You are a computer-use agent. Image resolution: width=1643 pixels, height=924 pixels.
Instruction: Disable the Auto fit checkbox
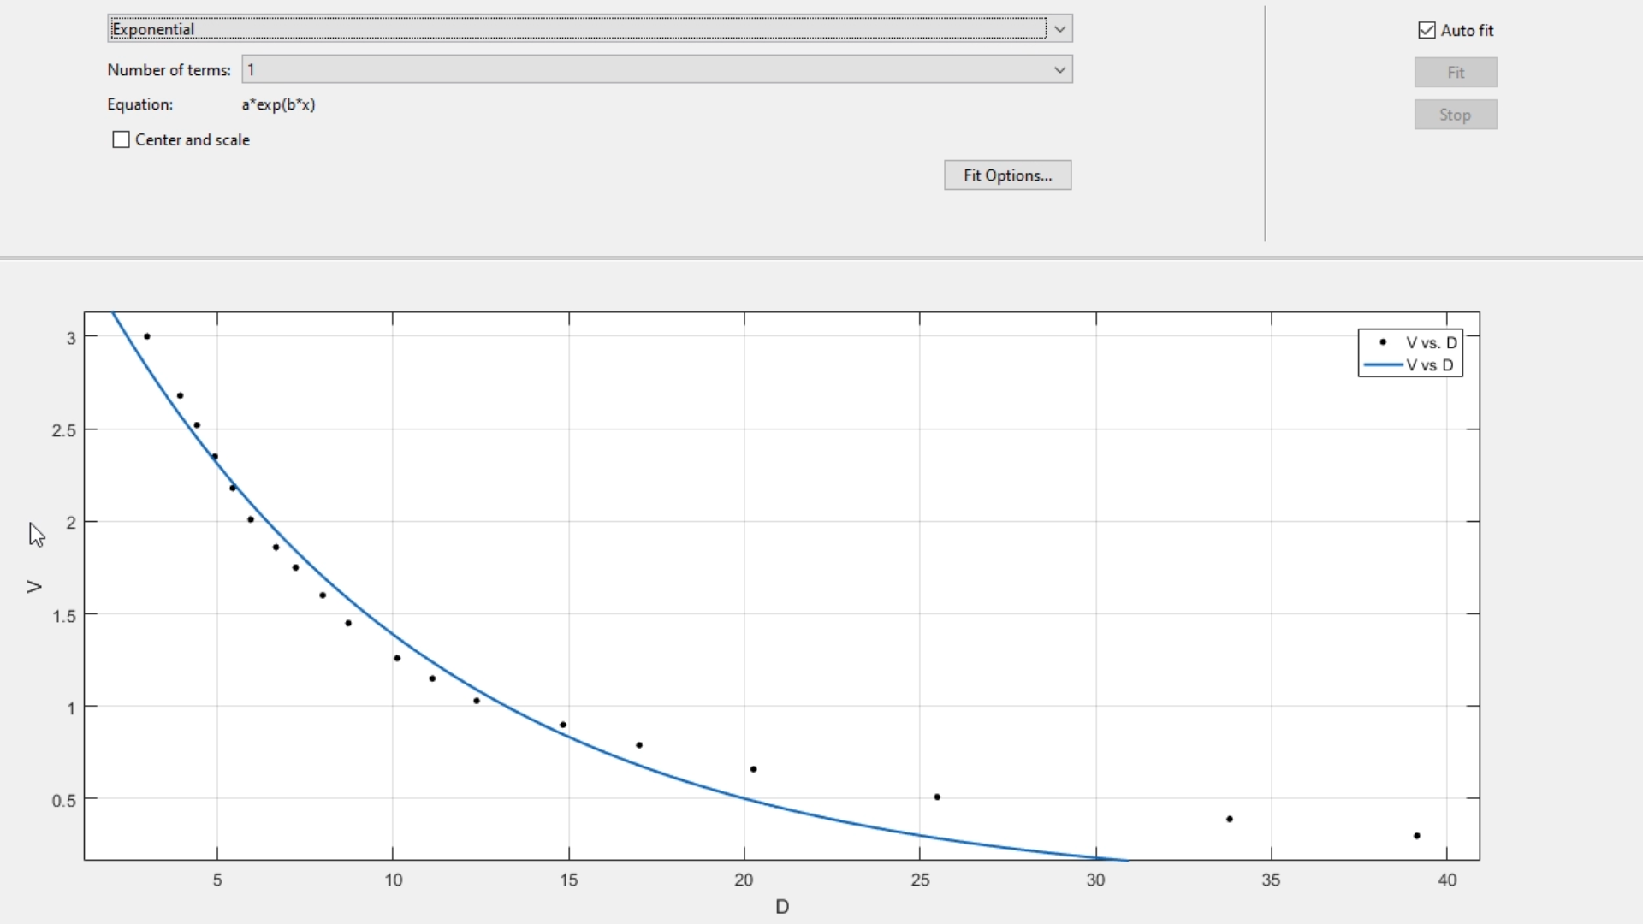1426,30
